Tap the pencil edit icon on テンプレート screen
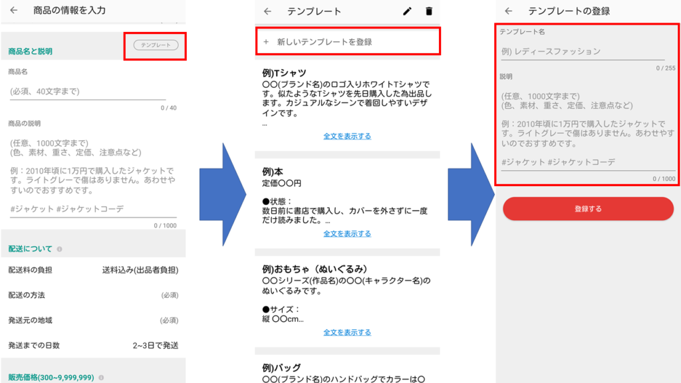Image resolution: width=681 pixels, height=383 pixels. pyautogui.click(x=407, y=11)
